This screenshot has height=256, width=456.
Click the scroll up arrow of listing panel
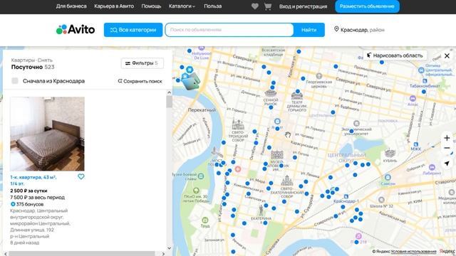pyautogui.click(x=169, y=92)
